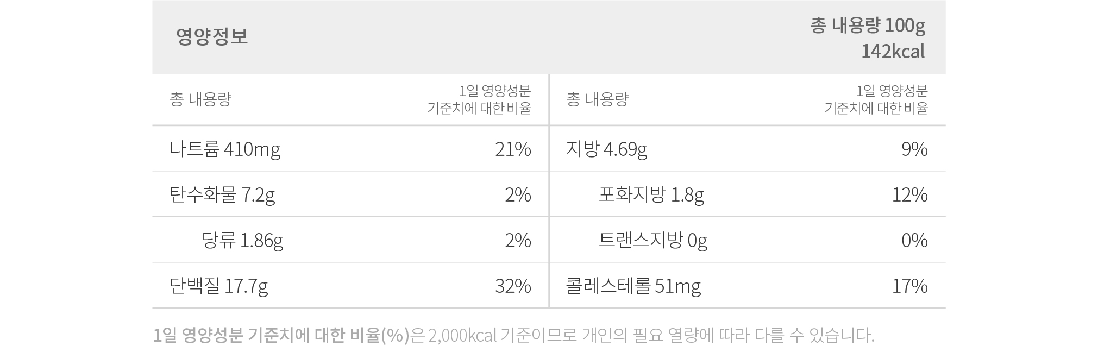The height and width of the screenshot is (346, 1098).
Task: Click the 당류 1.86g entry
Action: pos(242,240)
